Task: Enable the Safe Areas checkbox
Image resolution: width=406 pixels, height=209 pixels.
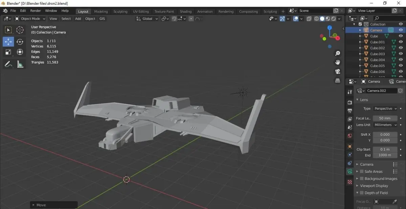Action: 362,172
